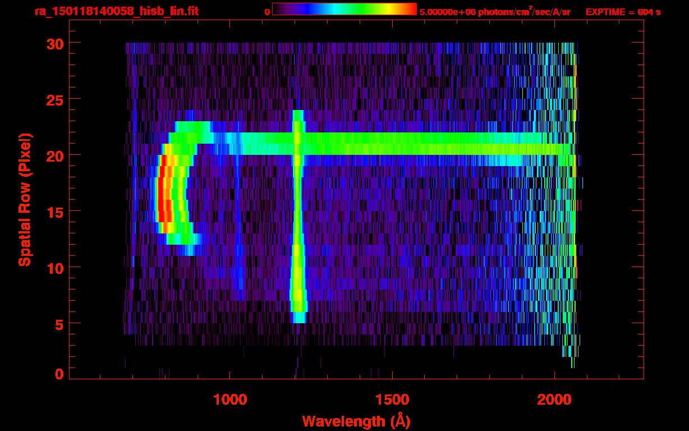Click the 10 spatial row tick label
The height and width of the screenshot is (431, 689).
coord(55,268)
